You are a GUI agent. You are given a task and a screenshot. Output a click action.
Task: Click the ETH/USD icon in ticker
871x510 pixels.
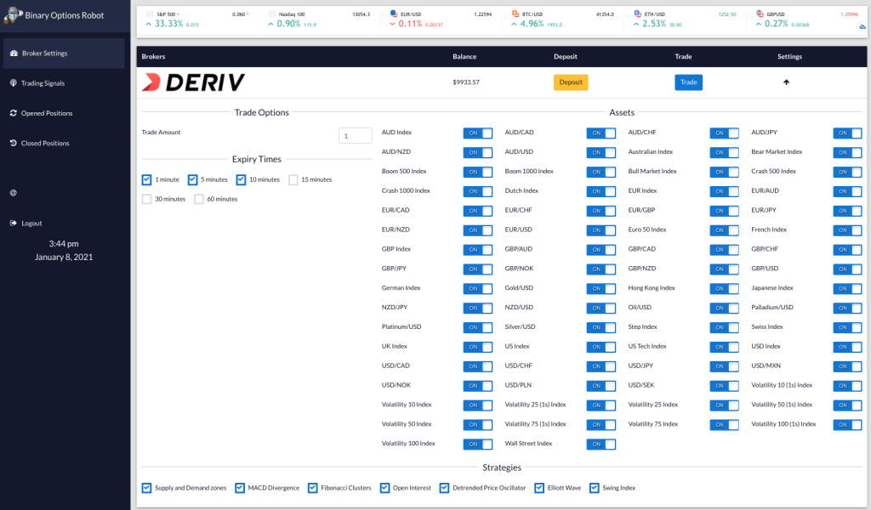coord(638,14)
